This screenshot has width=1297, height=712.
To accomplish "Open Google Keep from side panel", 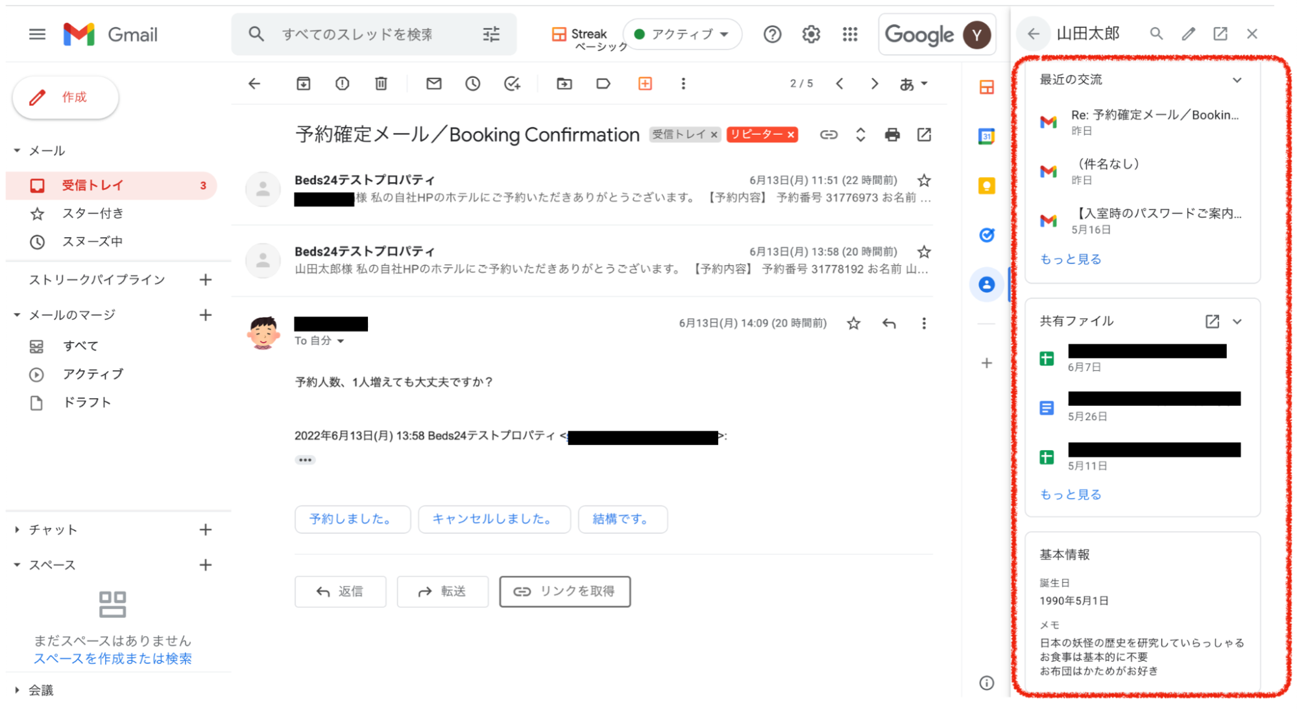I will click(x=986, y=186).
